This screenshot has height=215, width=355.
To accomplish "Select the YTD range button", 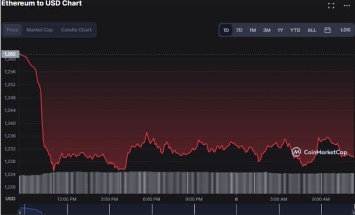I will pos(295,30).
